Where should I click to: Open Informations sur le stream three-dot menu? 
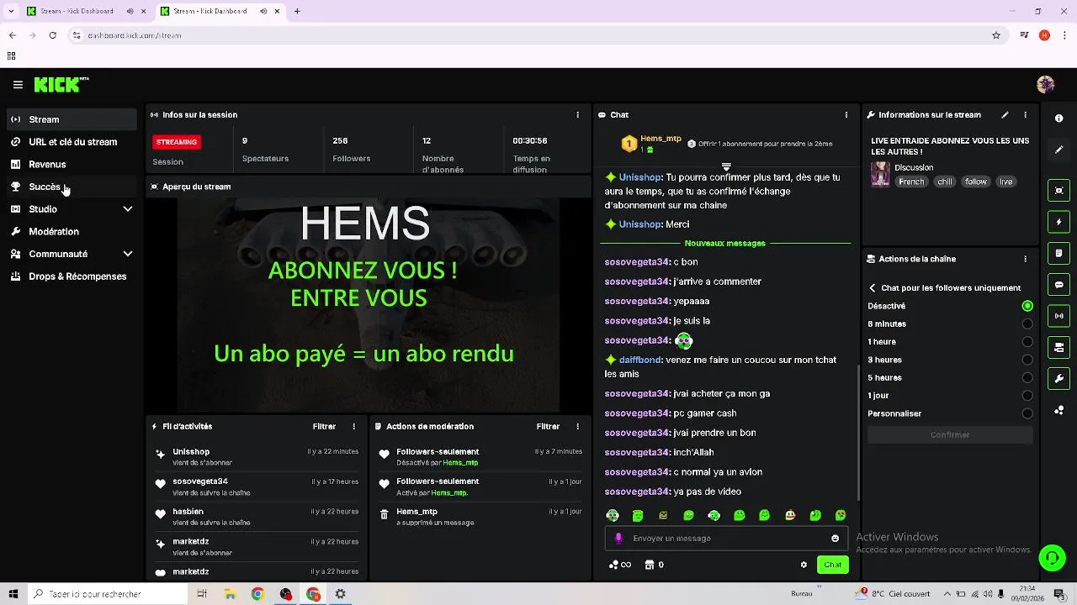pyautogui.click(x=1025, y=115)
